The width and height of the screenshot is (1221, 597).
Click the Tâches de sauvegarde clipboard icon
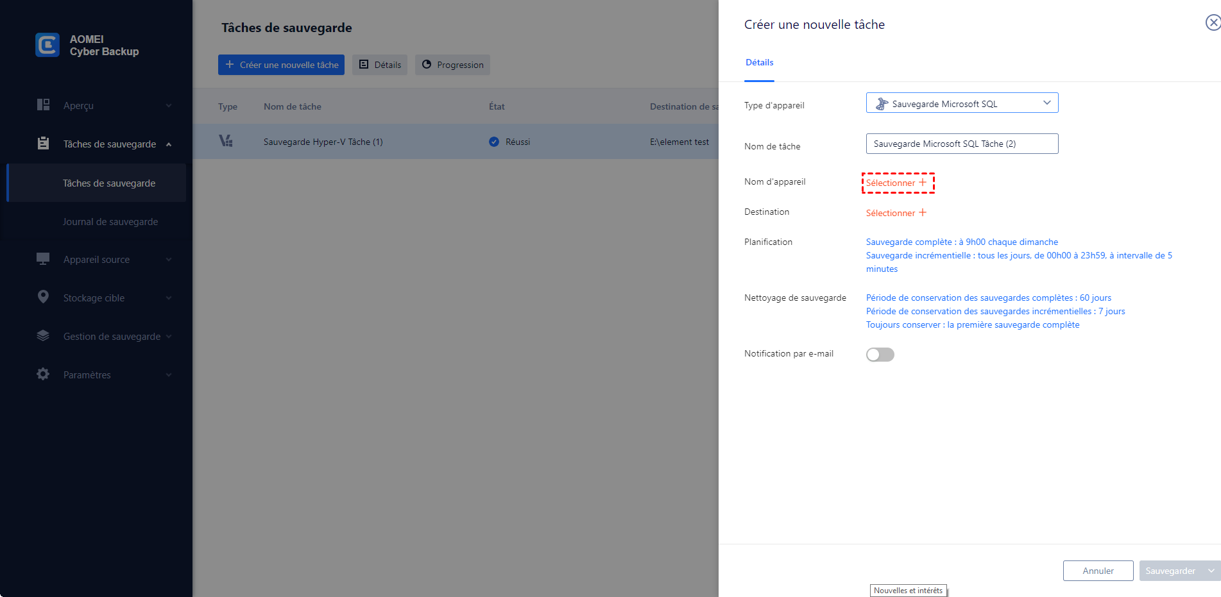(x=43, y=143)
